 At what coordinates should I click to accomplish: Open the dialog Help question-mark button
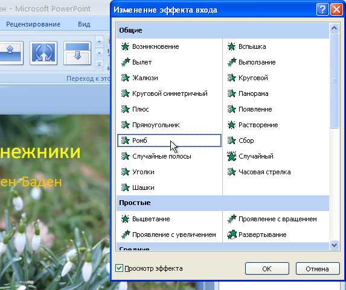pos(322,10)
